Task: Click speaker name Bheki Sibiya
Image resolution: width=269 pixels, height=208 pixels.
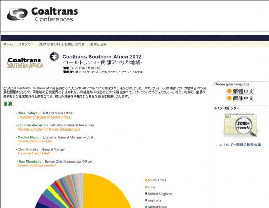Action: [x=27, y=113]
